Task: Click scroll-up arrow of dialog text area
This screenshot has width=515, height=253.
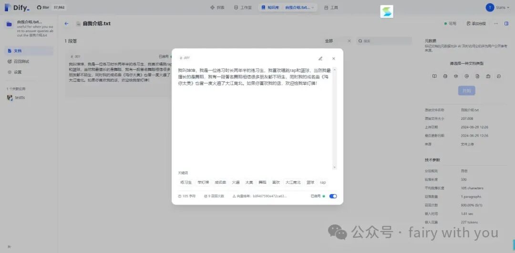Action: [x=335, y=69]
